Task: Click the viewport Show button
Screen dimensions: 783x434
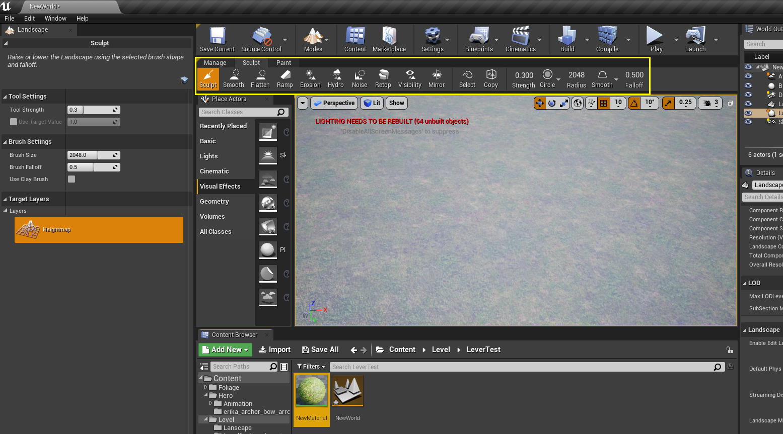Action: (397, 103)
